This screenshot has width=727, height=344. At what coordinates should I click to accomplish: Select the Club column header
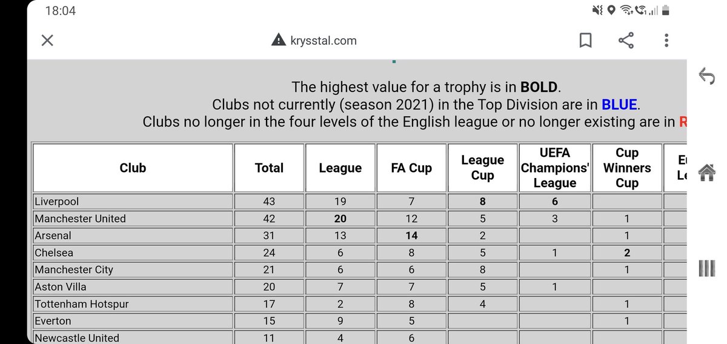[x=133, y=168]
